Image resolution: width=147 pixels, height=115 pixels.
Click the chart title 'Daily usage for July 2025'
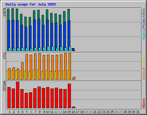(31, 4)
